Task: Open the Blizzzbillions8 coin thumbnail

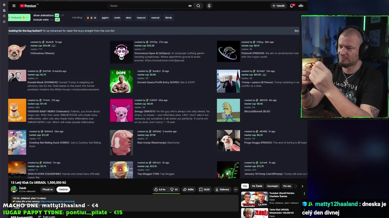Action: tap(228, 110)
